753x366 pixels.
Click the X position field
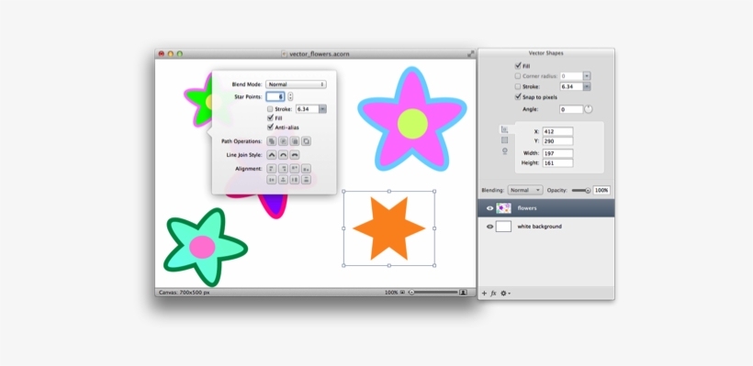click(557, 131)
